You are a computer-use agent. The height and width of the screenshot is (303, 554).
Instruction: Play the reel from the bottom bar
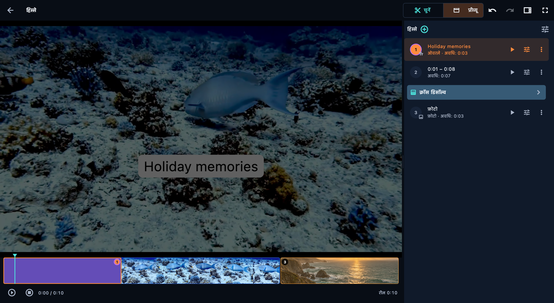click(x=12, y=293)
